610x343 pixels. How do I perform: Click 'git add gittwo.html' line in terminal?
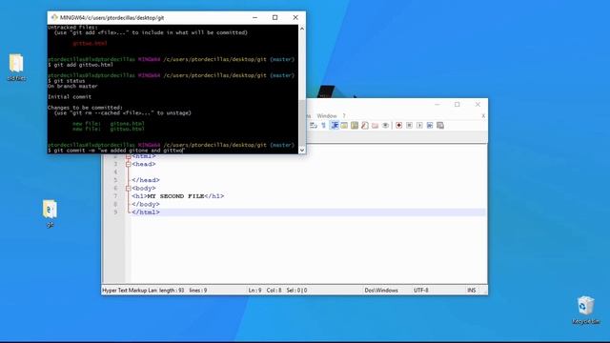(x=80, y=65)
